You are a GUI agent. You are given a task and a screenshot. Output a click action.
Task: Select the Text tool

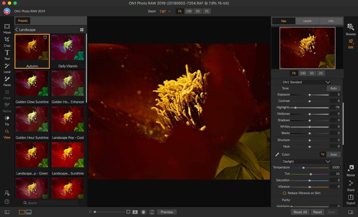tap(7, 55)
